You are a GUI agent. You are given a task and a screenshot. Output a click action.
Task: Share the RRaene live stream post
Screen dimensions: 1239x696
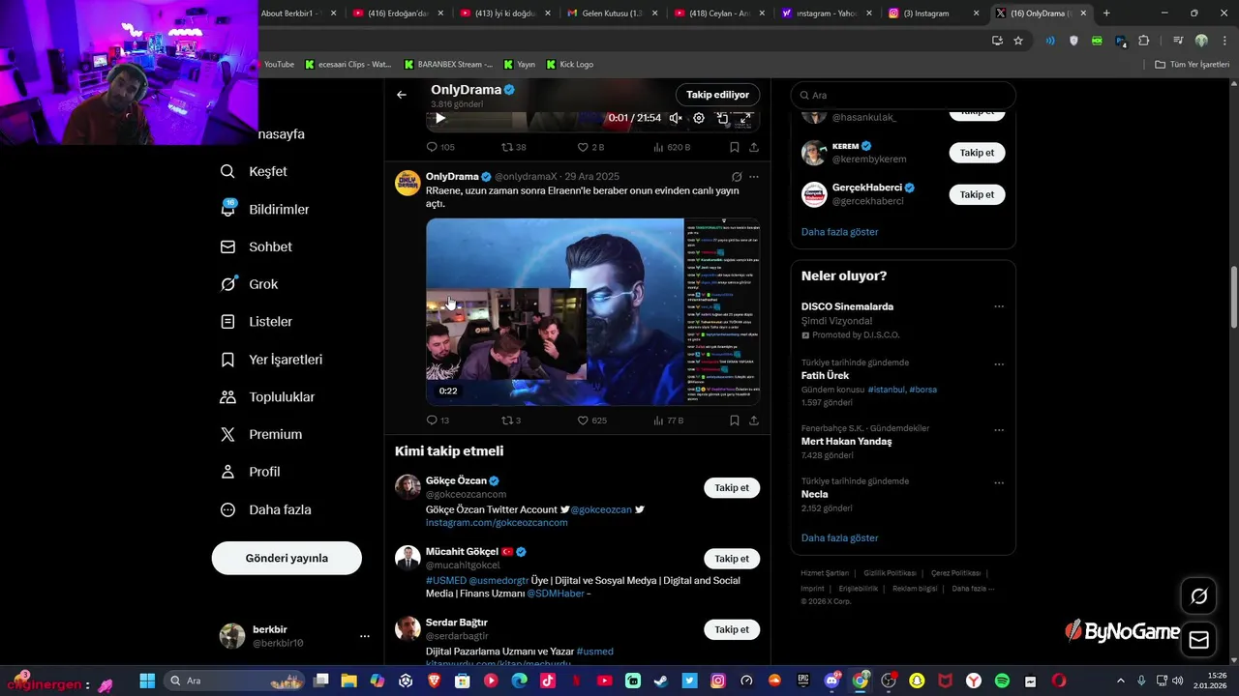point(754,420)
